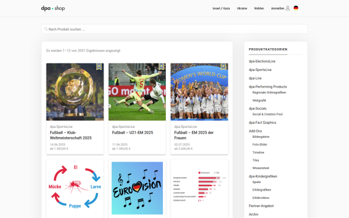Select Social & Creation Pool subcategory
The width and height of the screenshot is (349, 218).
(268, 115)
